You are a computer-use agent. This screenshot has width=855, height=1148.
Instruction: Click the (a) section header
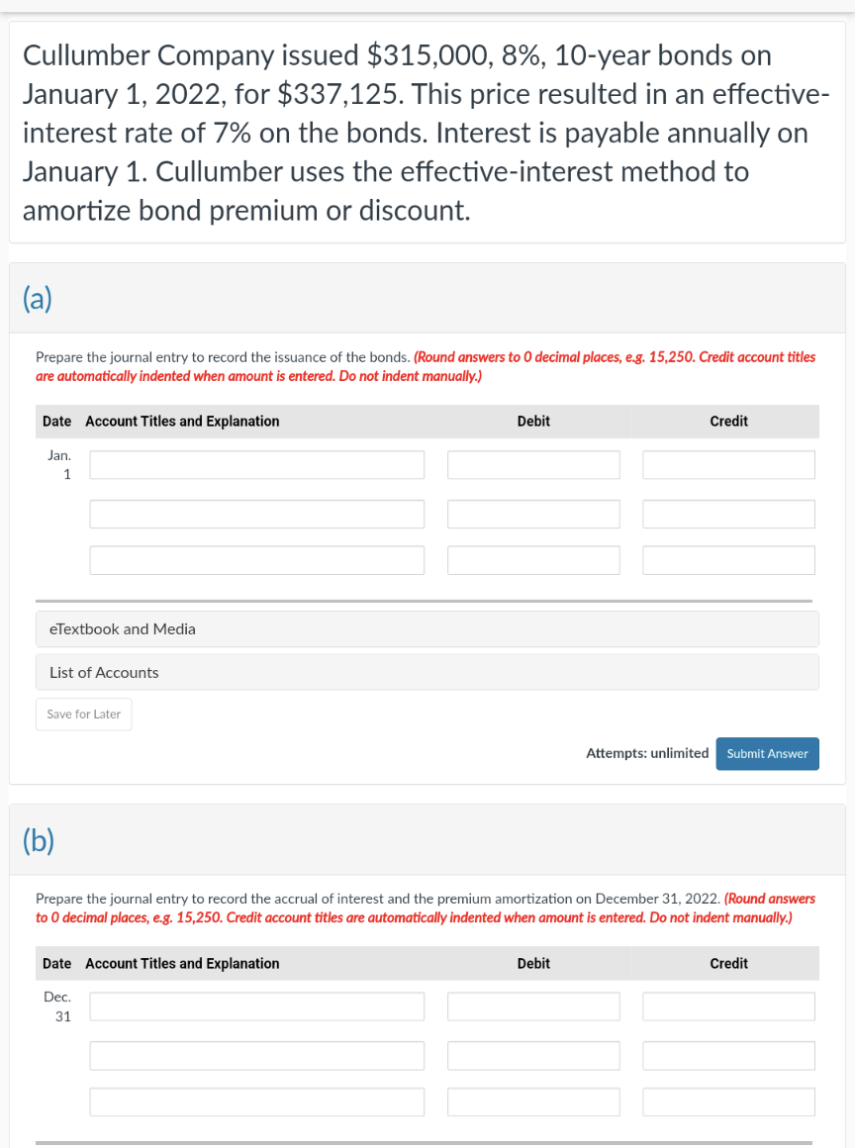tap(37, 300)
